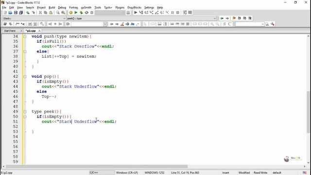The image size is (311, 175).
Task: Open the Settings menu
Action: coord(149,8)
